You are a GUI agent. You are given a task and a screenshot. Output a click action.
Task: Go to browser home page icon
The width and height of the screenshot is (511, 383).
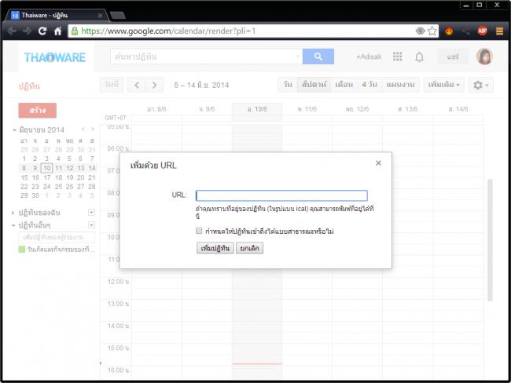(57, 31)
